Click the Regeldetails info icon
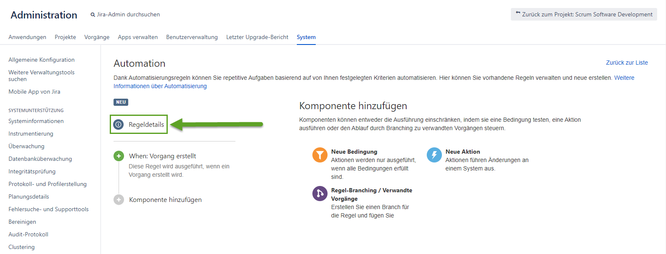This screenshot has width=666, height=254. coord(119,125)
